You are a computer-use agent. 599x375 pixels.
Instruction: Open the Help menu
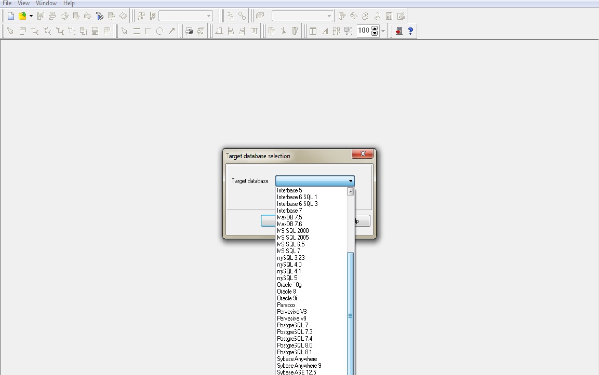[69, 3]
